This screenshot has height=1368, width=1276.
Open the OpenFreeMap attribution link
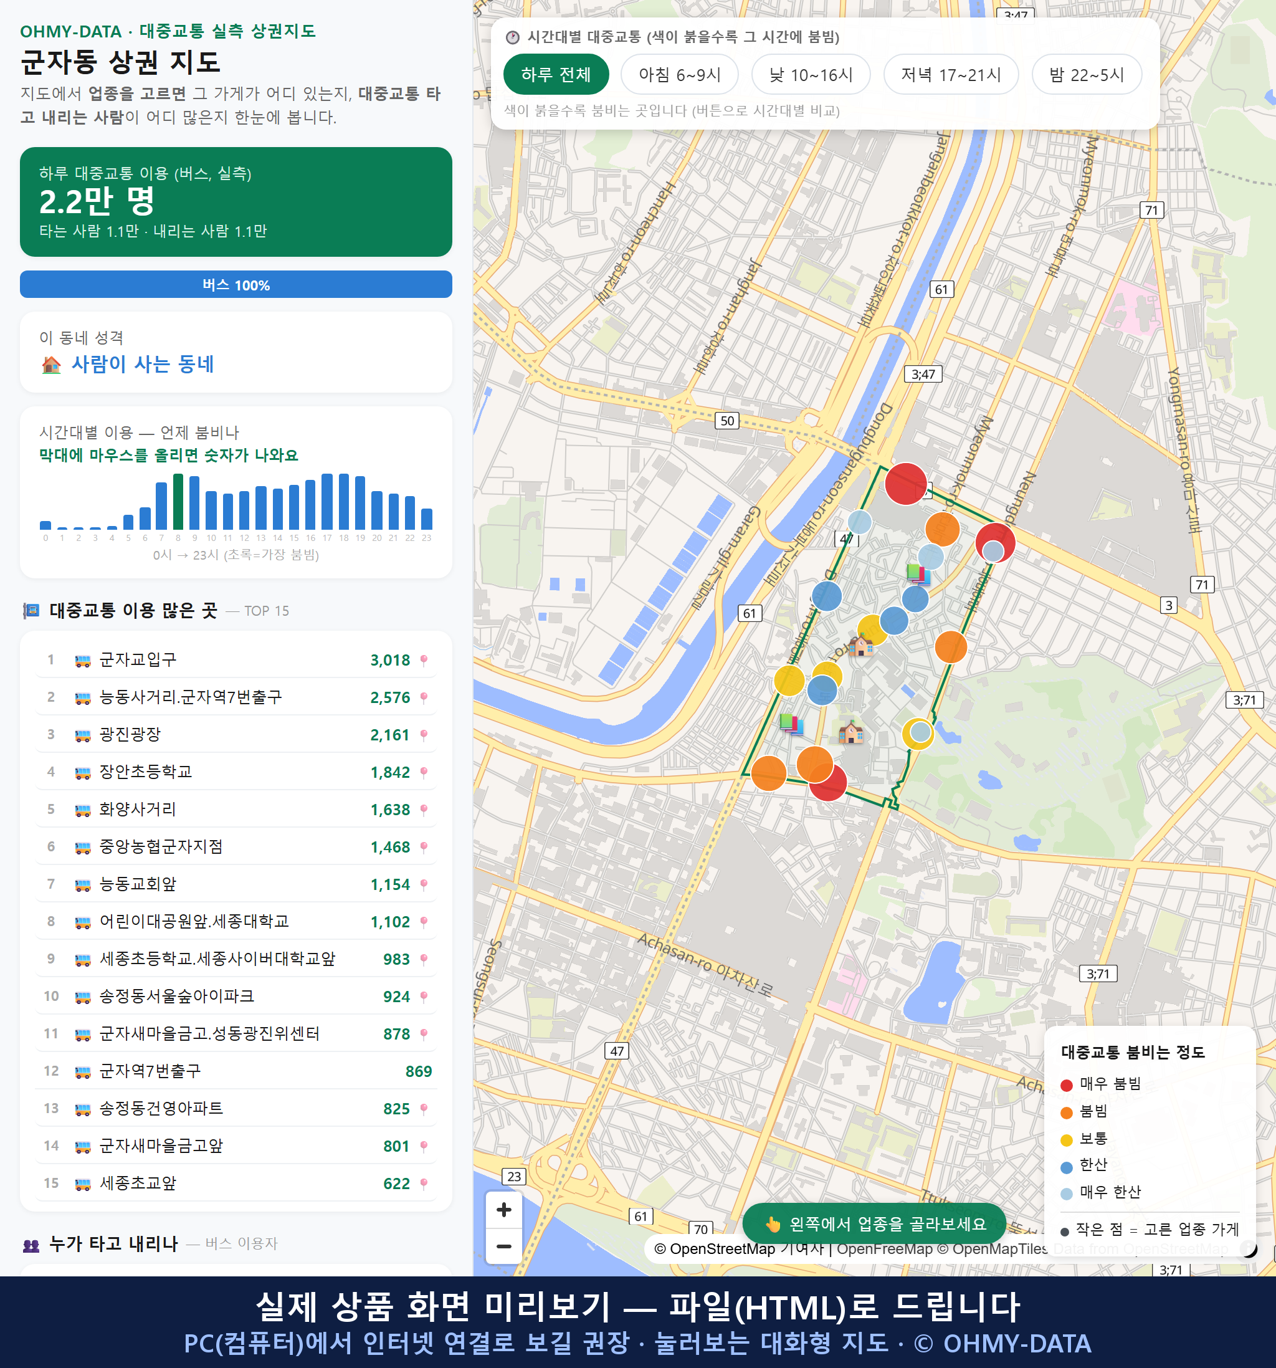point(885,1248)
